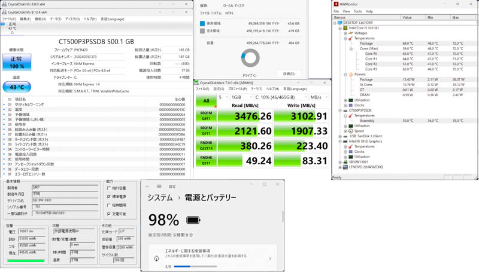Click the Settings window vertical scrollbar
Viewport: 479px width, 274px height.
(283, 217)
